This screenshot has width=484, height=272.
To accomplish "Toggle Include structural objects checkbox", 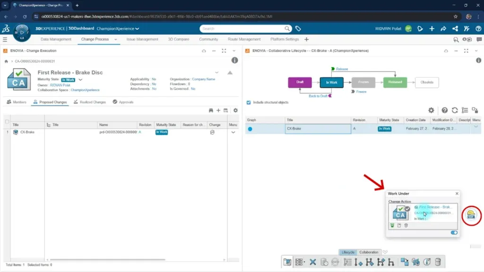I will tap(249, 102).
